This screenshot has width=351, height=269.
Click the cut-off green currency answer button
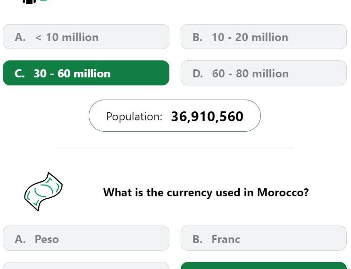264,266
